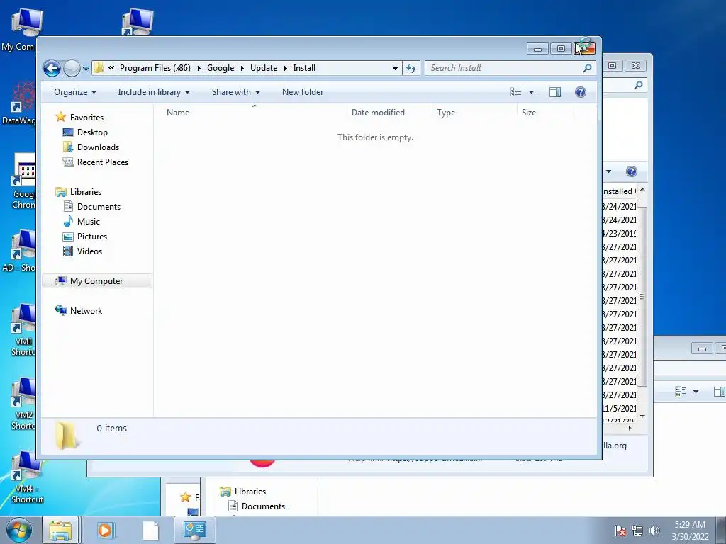Select Update in the address breadcrumb
The width and height of the screenshot is (726, 544).
pyautogui.click(x=264, y=68)
